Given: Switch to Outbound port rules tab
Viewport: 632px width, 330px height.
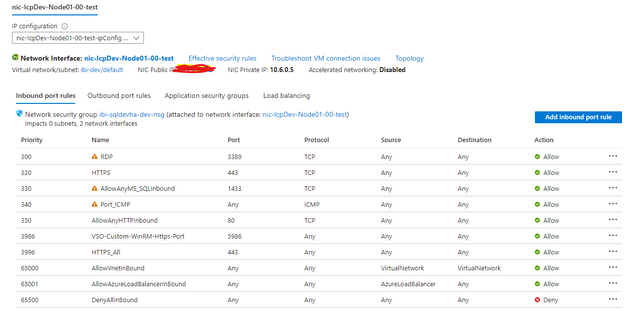Looking at the screenshot, I should tap(119, 95).
